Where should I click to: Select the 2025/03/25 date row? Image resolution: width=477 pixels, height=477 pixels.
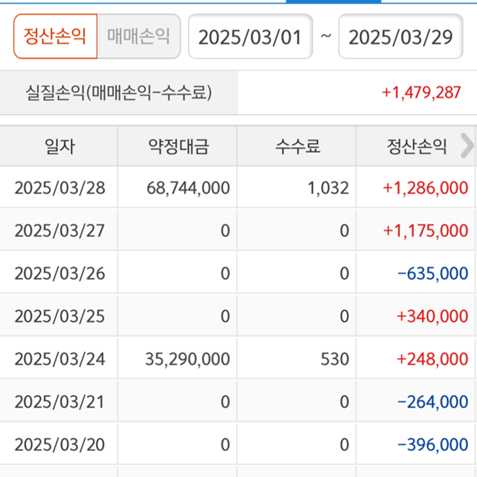coord(60,316)
